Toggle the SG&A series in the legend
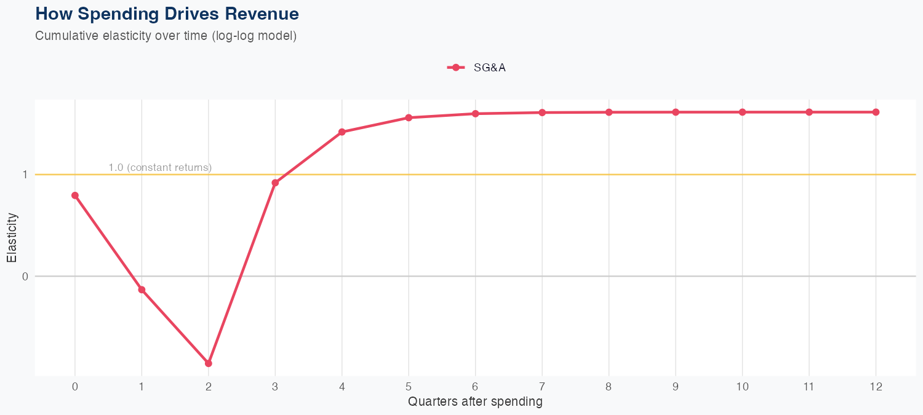Screen dimensions: 923x415 (x=489, y=68)
